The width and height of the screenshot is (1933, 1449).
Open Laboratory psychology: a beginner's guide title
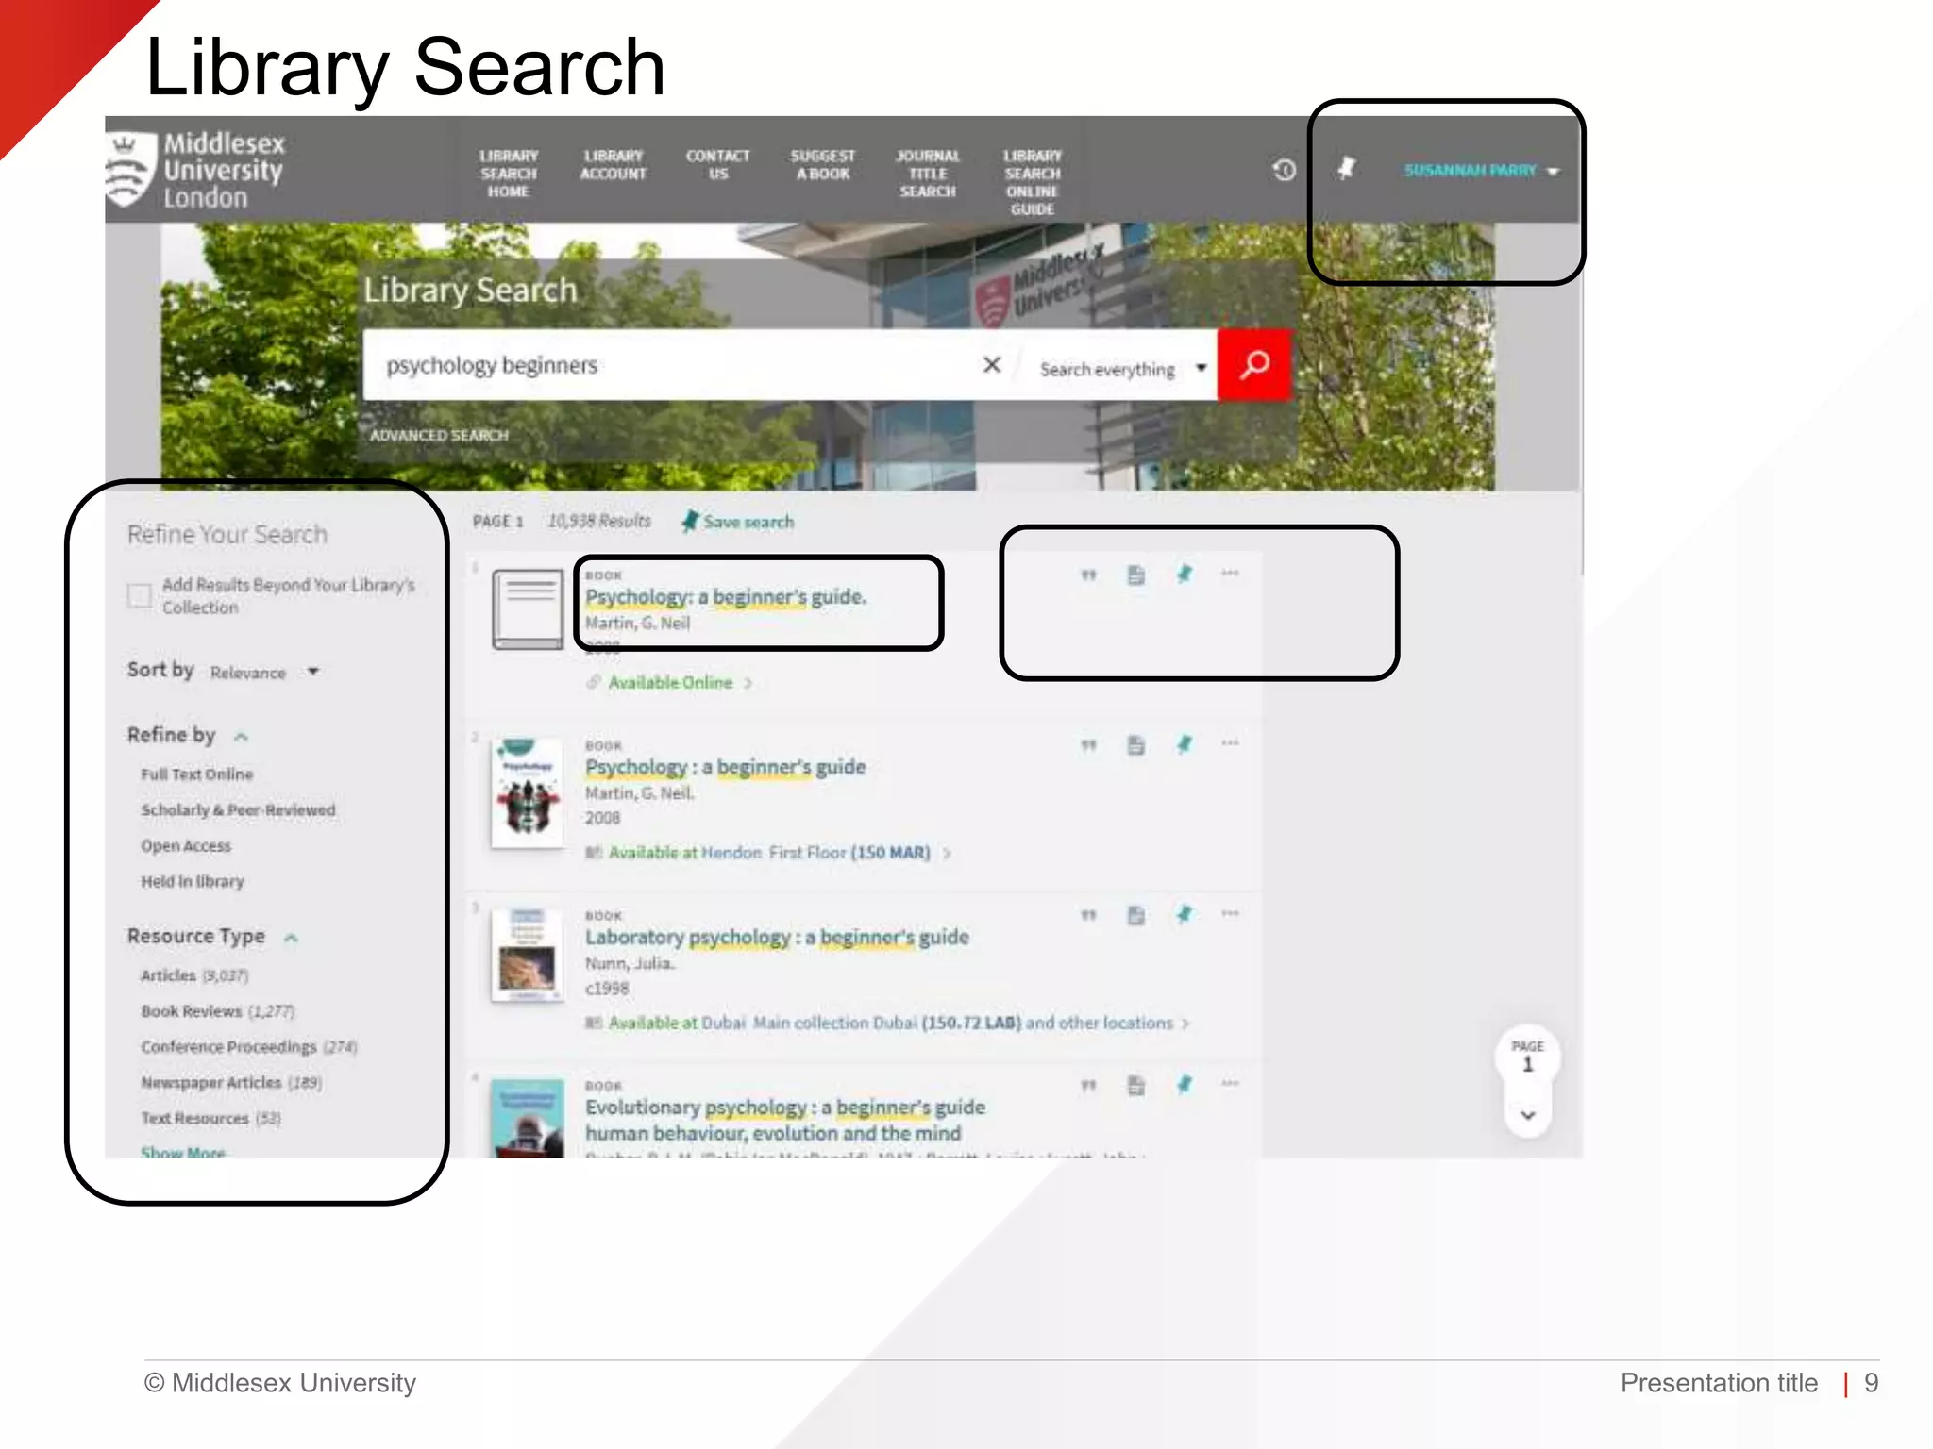[x=777, y=938]
